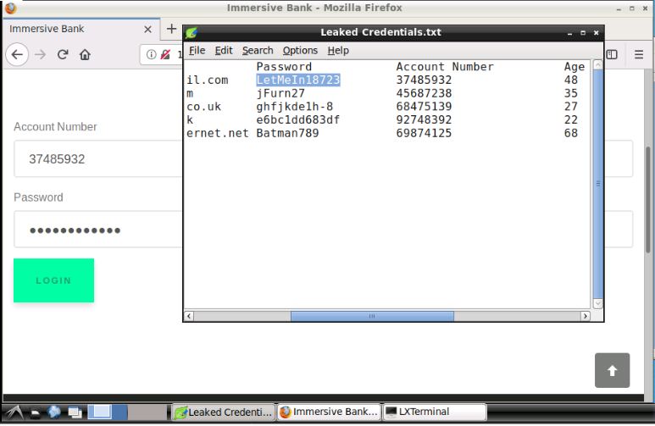Open the file manager taskbar icon

36,412
